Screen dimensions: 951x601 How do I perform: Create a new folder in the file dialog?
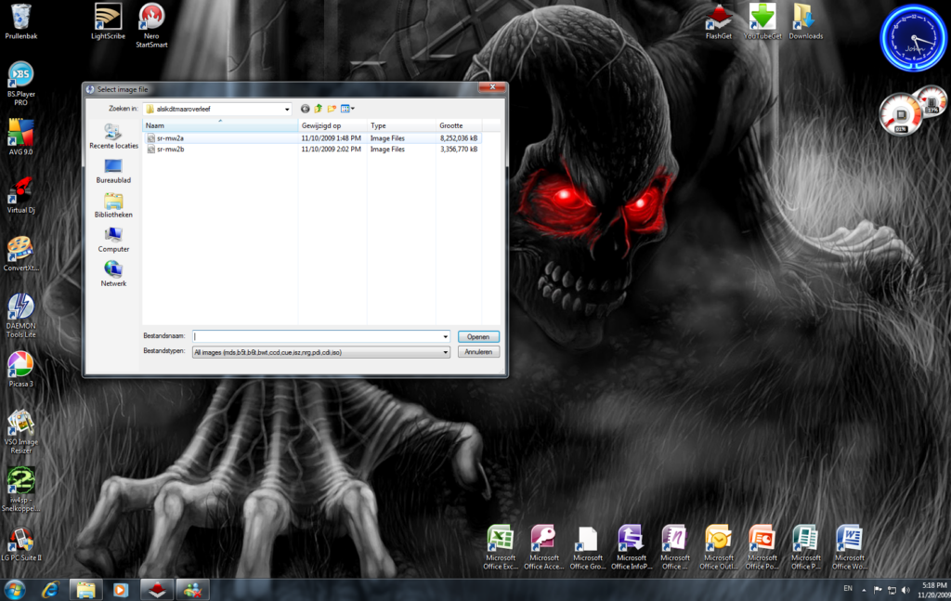point(332,110)
